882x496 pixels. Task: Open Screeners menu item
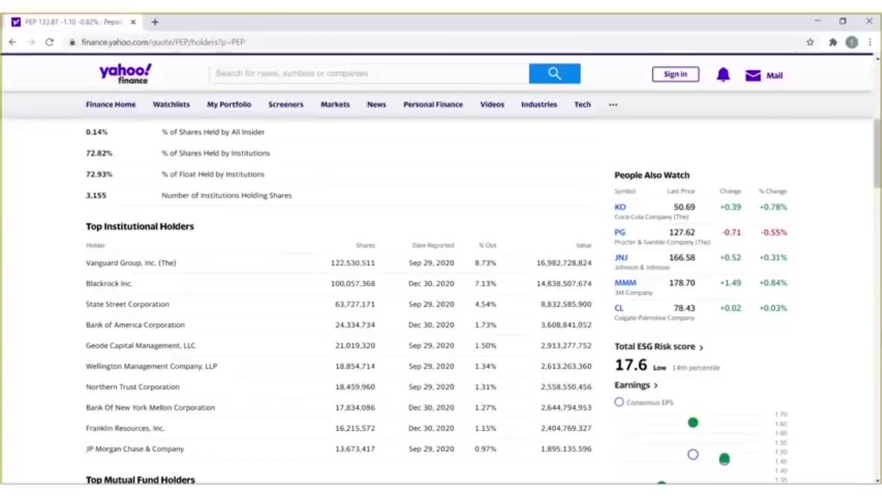[x=285, y=105]
